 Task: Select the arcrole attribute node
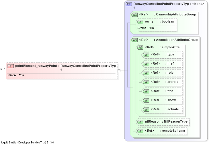click(x=162, y=82)
